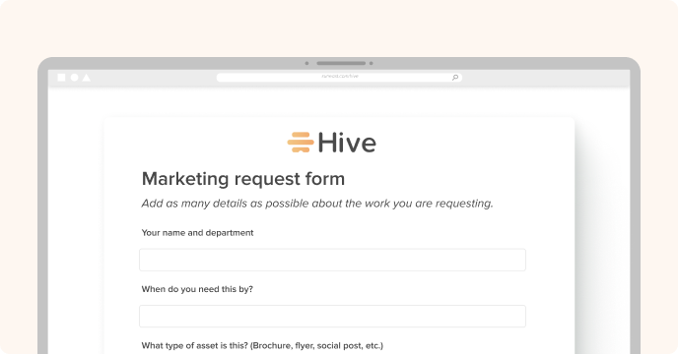
Task: Click the left camera dot on laptop bezel
Action: pyautogui.click(x=307, y=63)
